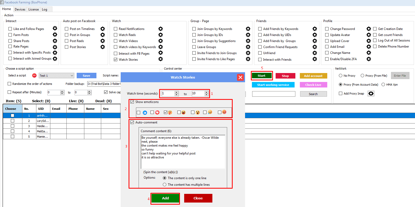Switch to the License tab
This screenshot has width=415, height=207.
click(33, 9)
